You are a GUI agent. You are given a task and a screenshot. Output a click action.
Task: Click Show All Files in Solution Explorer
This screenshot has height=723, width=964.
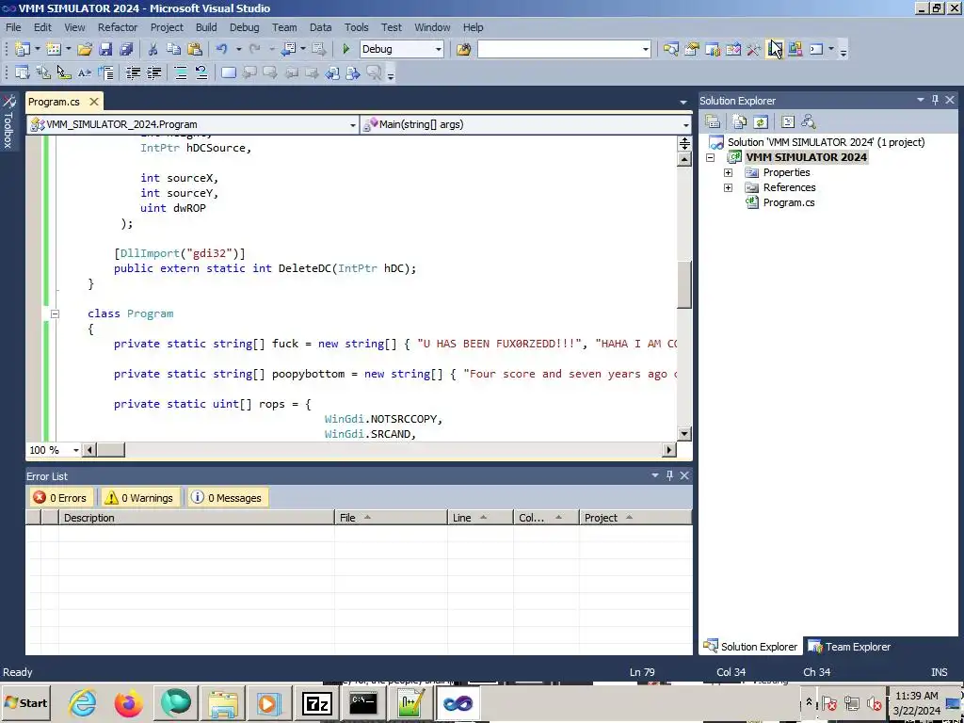[740, 121]
